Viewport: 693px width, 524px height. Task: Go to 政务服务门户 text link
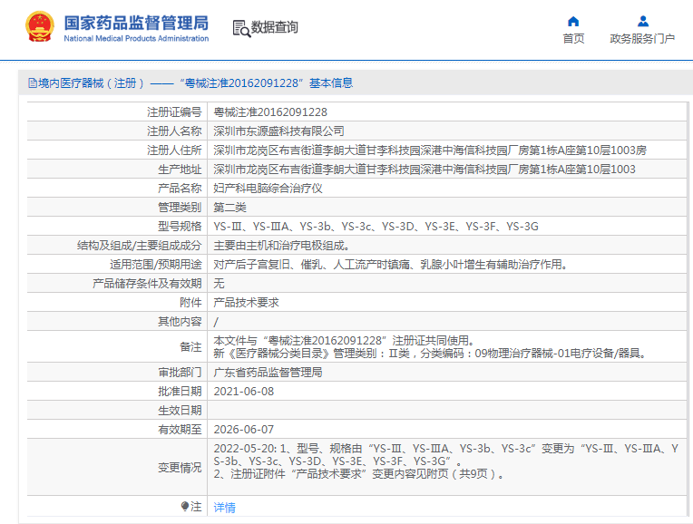(x=642, y=39)
